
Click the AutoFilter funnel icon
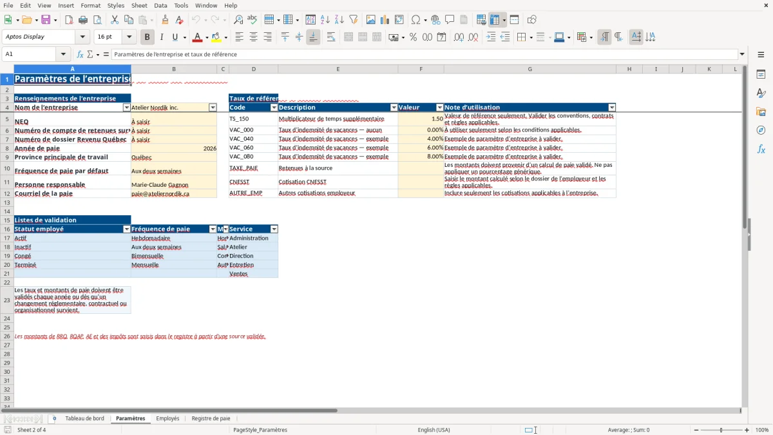[354, 20]
